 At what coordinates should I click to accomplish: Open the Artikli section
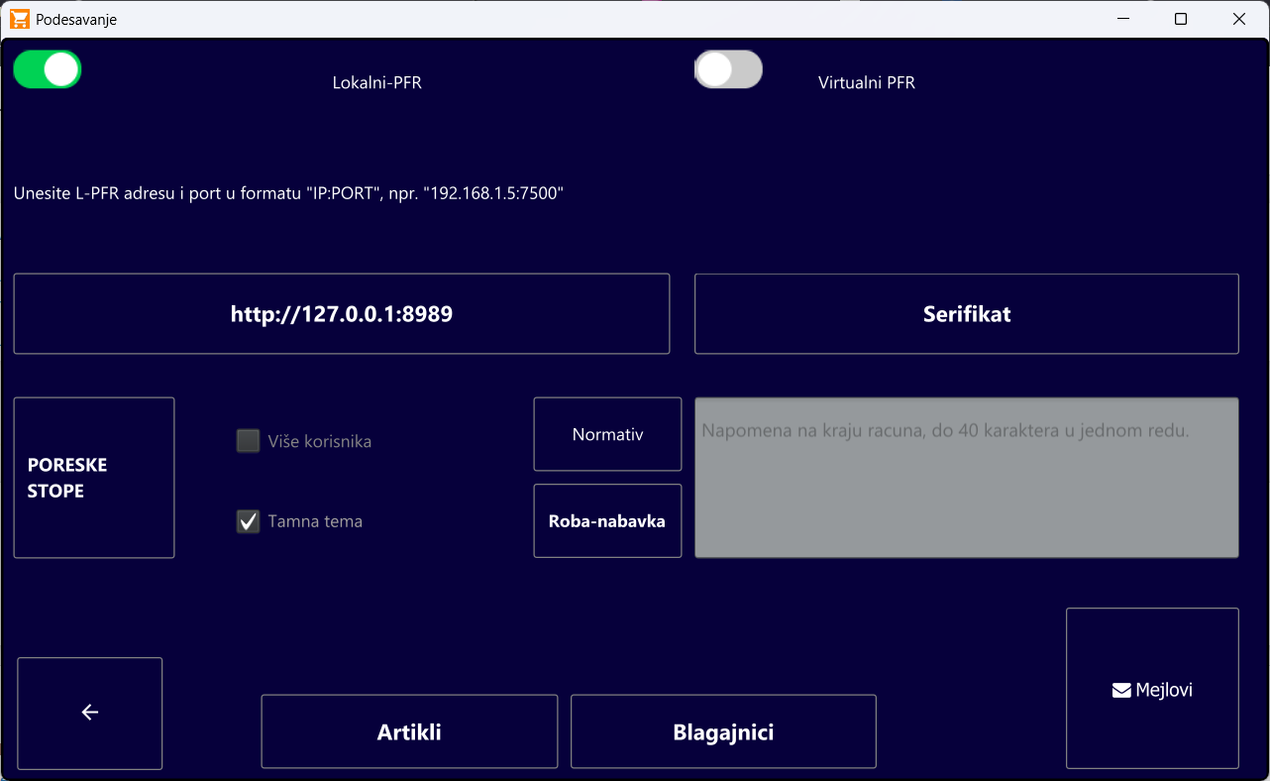coord(409,732)
